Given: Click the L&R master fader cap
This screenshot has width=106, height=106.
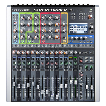Looking at the screenshot, I should pos(87,87).
